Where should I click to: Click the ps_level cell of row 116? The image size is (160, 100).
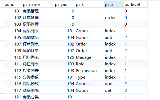pos(136,84)
